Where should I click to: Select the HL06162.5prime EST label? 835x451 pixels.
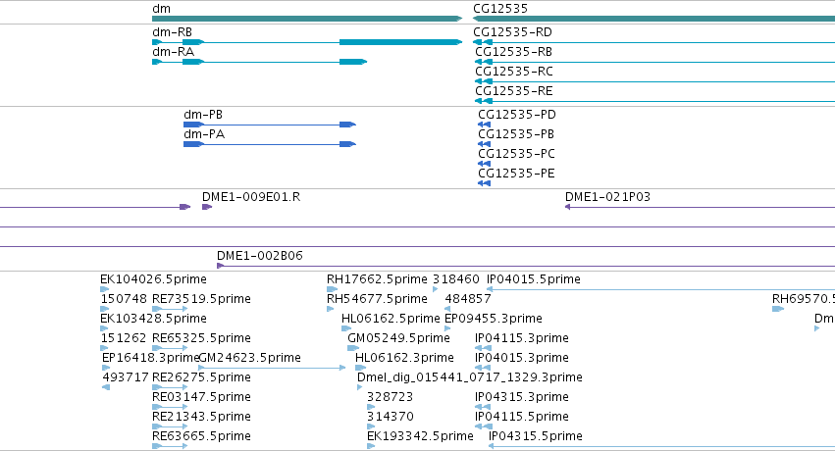tap(391, 319)
